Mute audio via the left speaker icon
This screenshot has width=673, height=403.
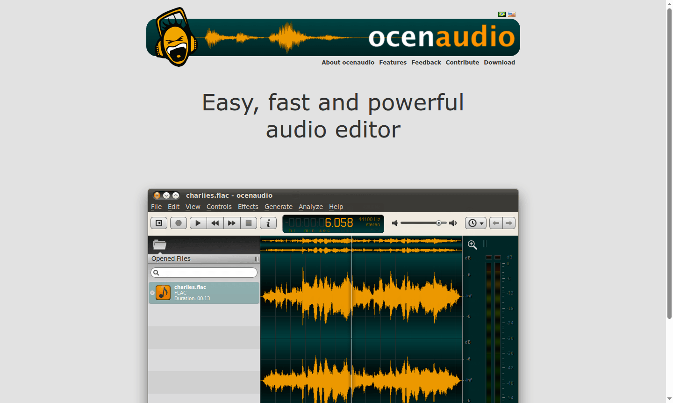[x=395, y=223]
